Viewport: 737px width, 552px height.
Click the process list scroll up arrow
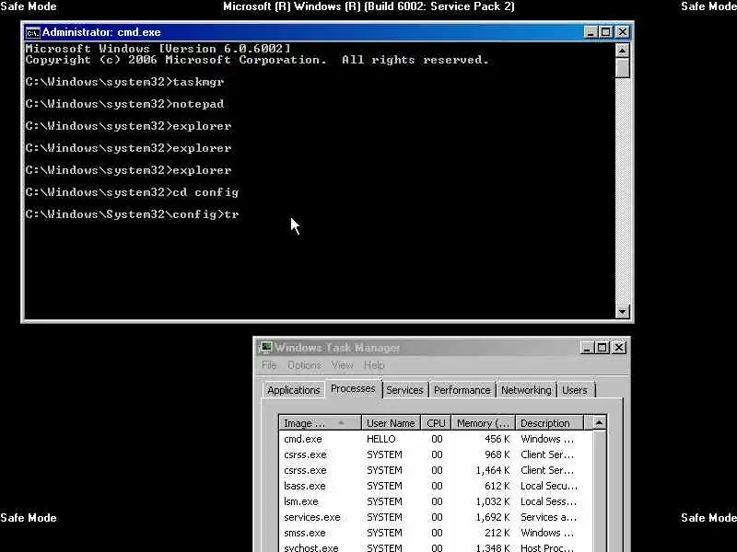pos(600,423)
